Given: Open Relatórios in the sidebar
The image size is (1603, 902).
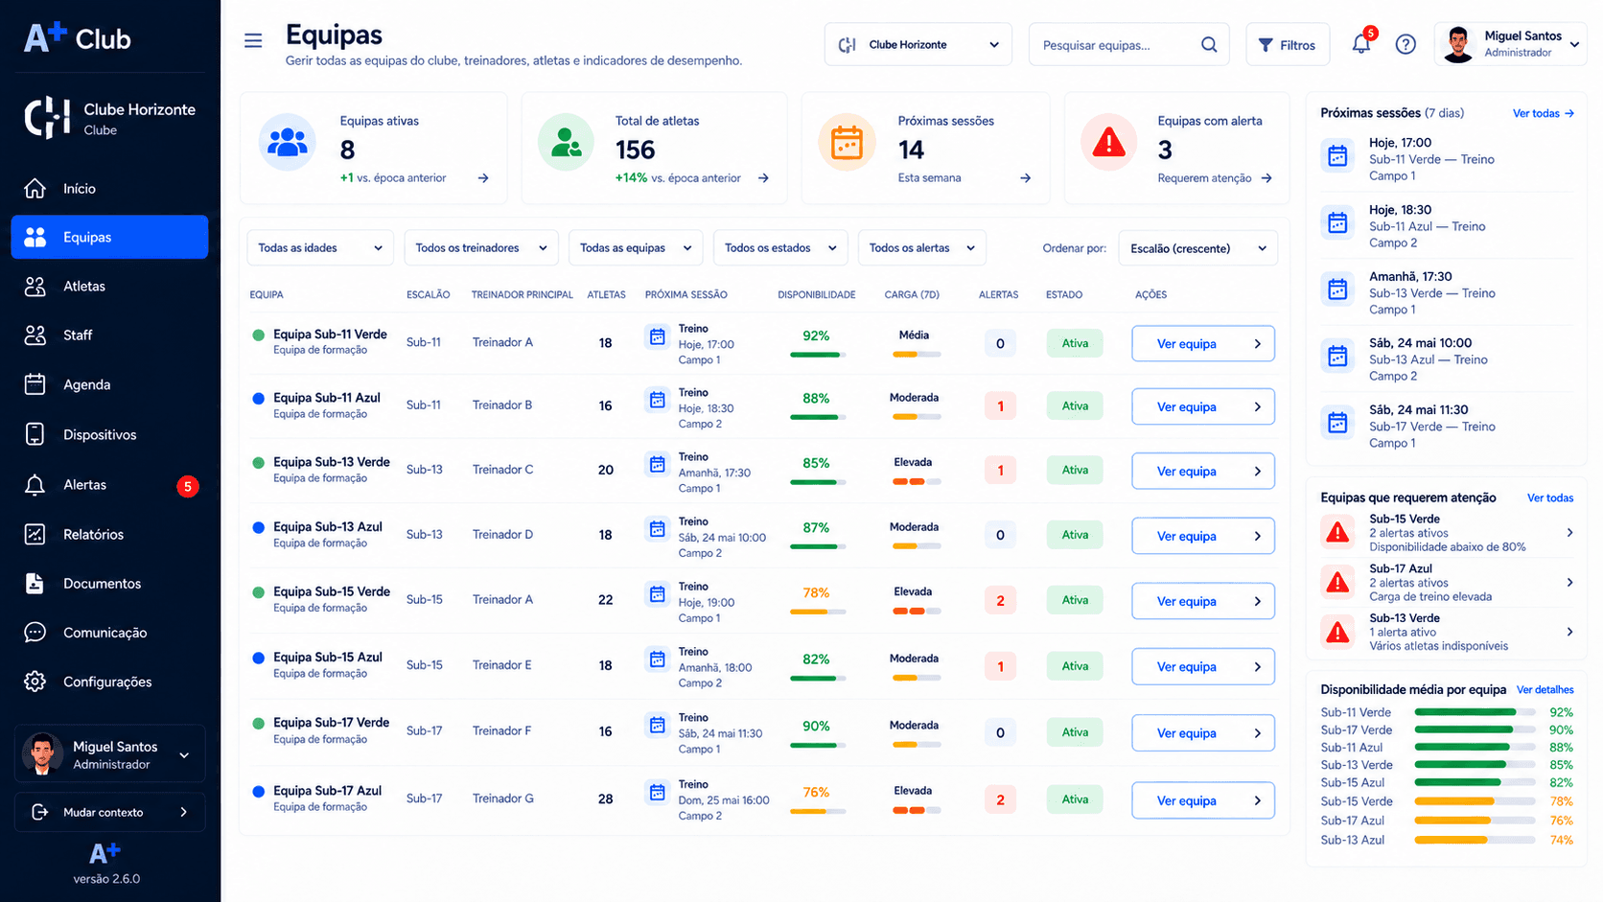Looking at the screenshot, I should coord(109,534).
